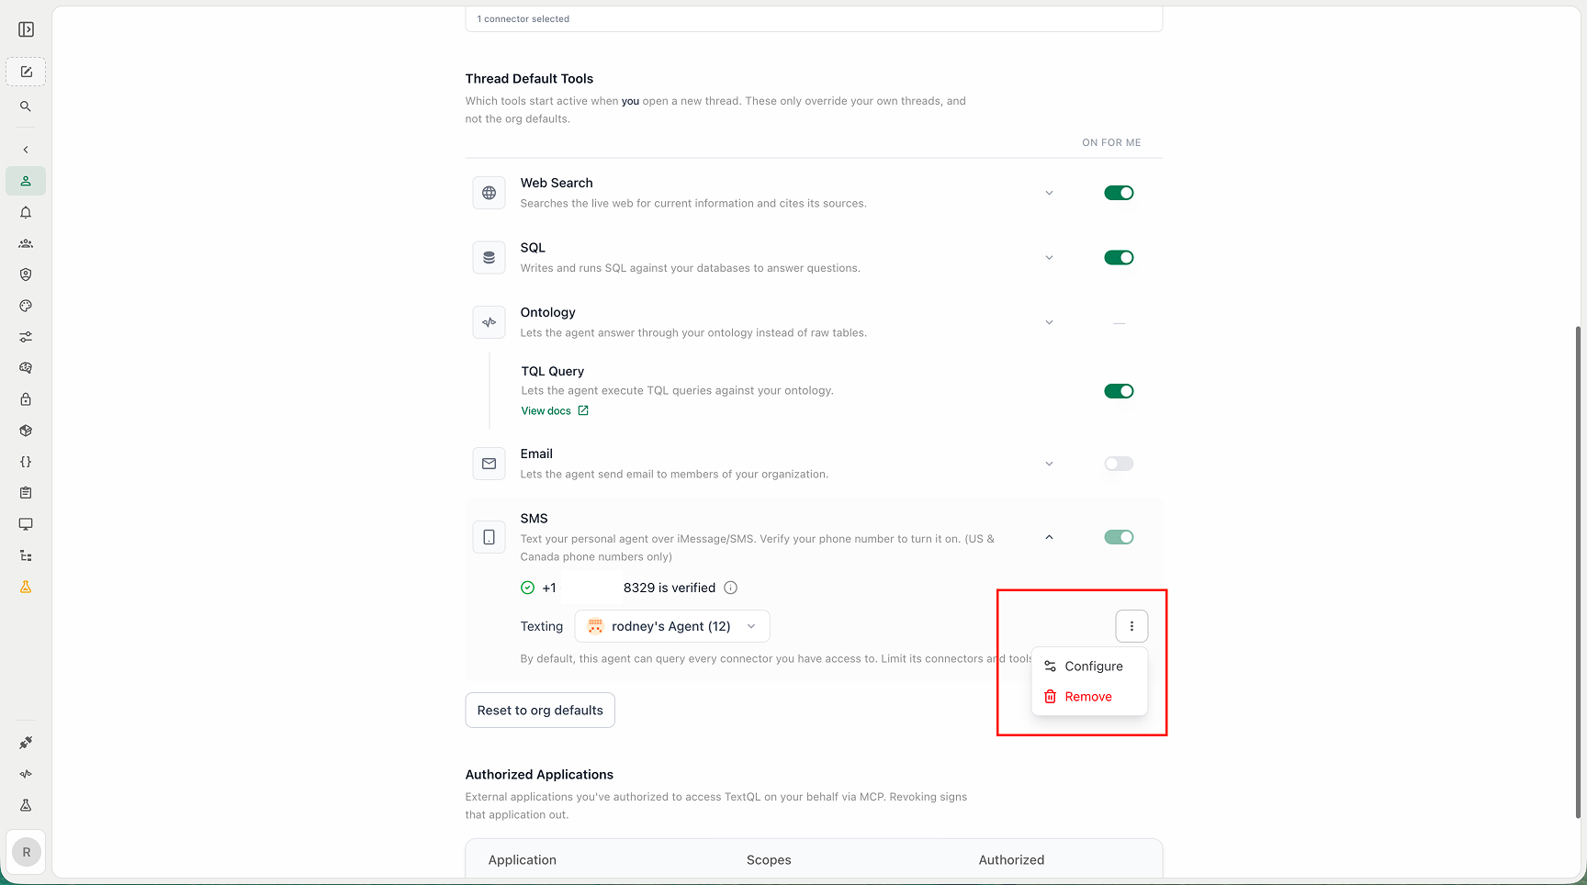The height and width of the screenshot is (885, 1587).
Task: Open the sliders settings icon in sidebar
Action: pos(26,337)
